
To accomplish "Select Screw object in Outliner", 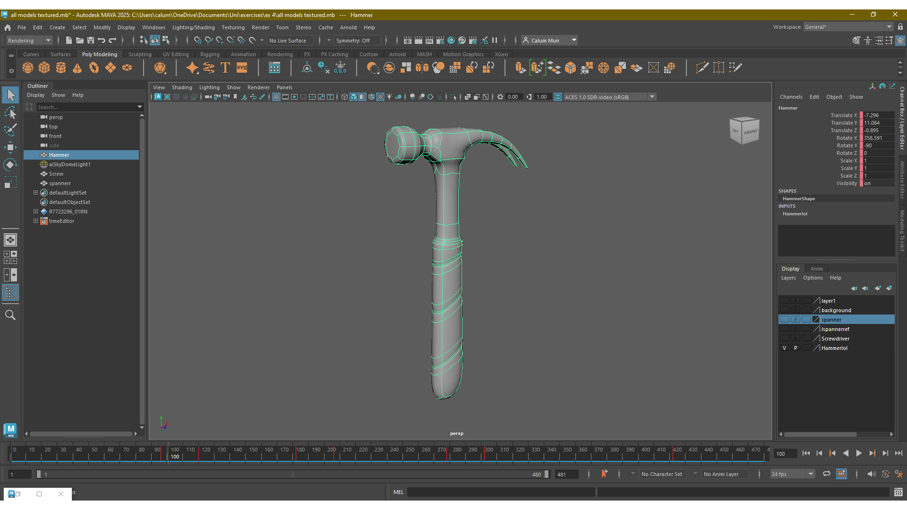I will [x=56, y=174].
